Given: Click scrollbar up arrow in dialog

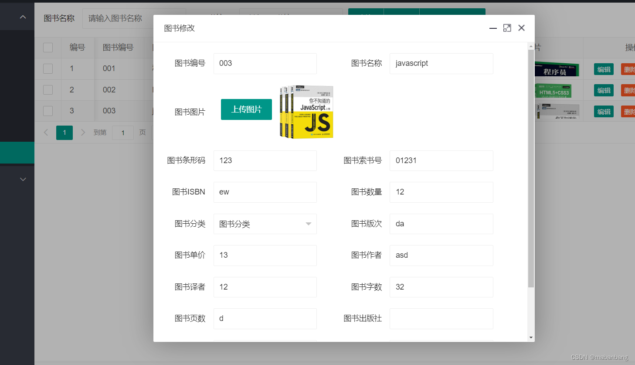Looking at the screenshot, I should pyautogui.click(x=531, y=46).
